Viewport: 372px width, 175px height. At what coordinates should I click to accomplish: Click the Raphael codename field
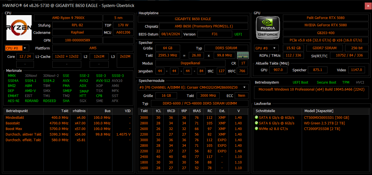77,32
